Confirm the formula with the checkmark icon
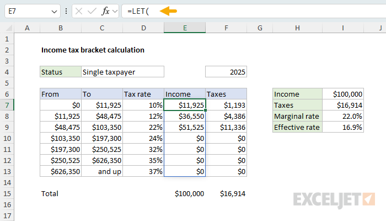 coord(92,11)
